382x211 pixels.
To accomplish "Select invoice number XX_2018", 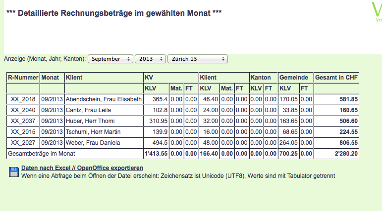I will pyautogui.click(x=23, y=99).
